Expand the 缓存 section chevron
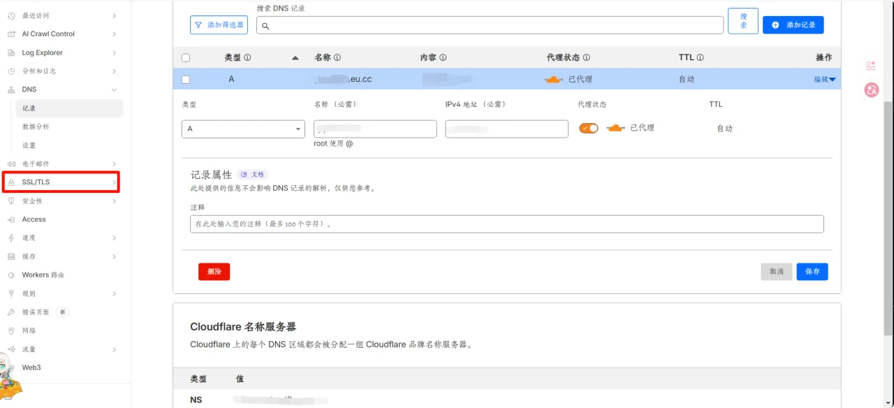Screen dimensions: 894x408 (114, 256)
